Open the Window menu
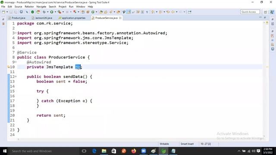Image resolution: width=276 pixels, height=155 pixels. click(81, 7)
